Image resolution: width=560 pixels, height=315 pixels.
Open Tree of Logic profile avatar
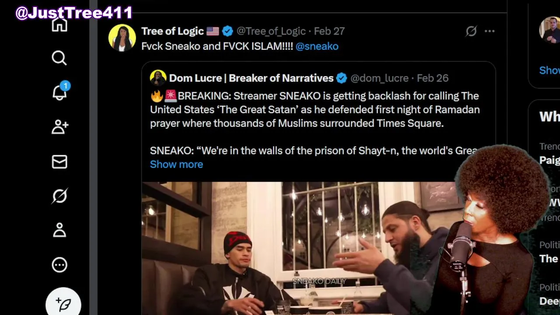click(x=122, y=38)
